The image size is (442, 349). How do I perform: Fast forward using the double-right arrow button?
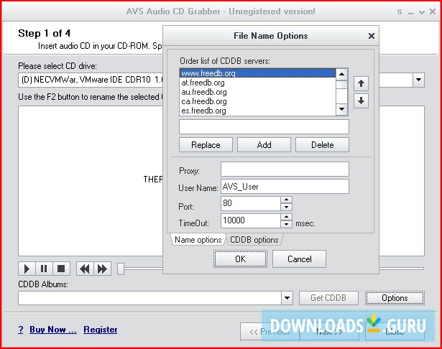(x=102, y=269)
